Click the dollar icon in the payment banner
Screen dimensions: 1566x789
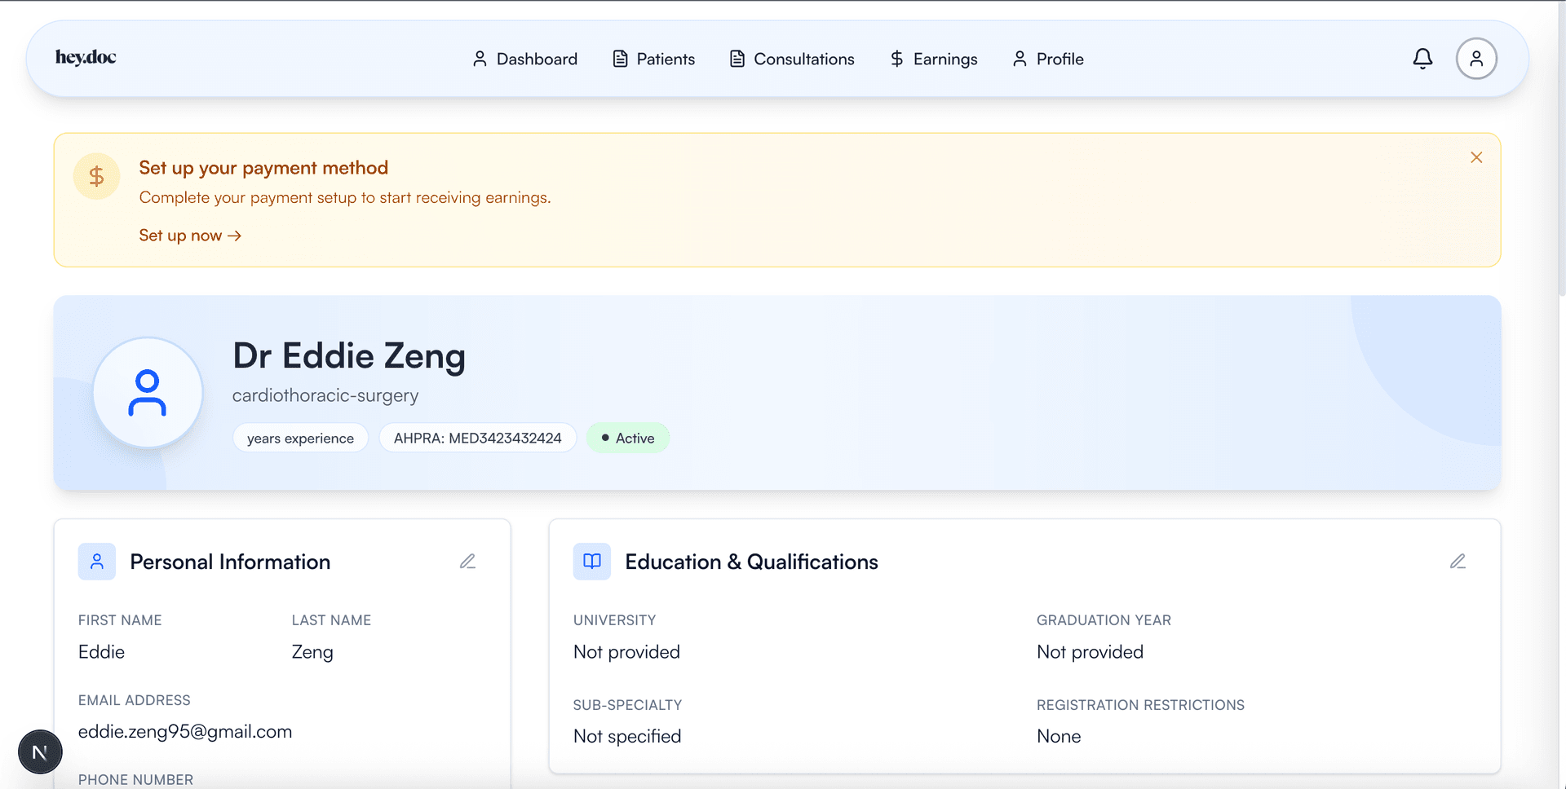tap(96, 175)
